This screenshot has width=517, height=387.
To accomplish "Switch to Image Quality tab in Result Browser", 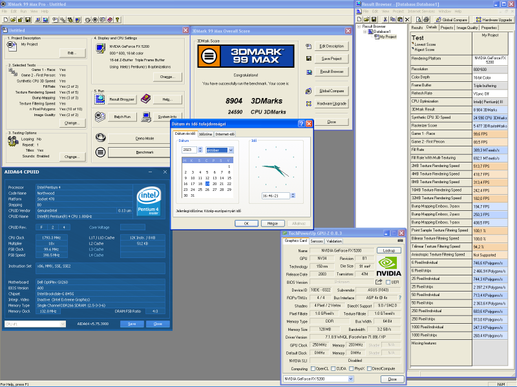I will point(467,28).
